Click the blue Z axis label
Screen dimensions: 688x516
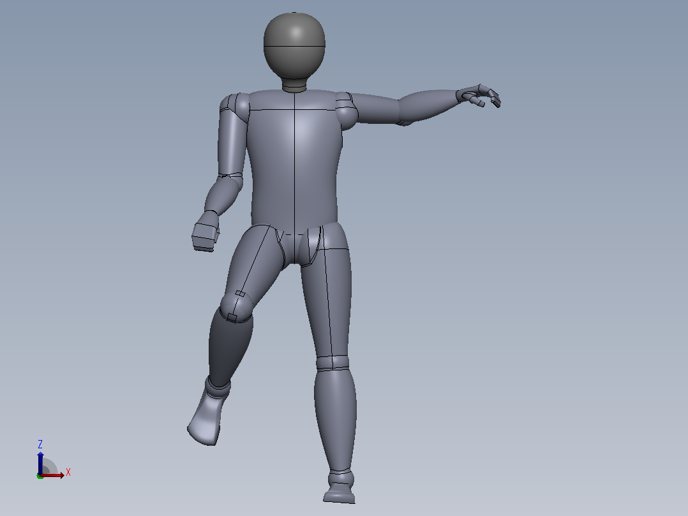(40, 444)
